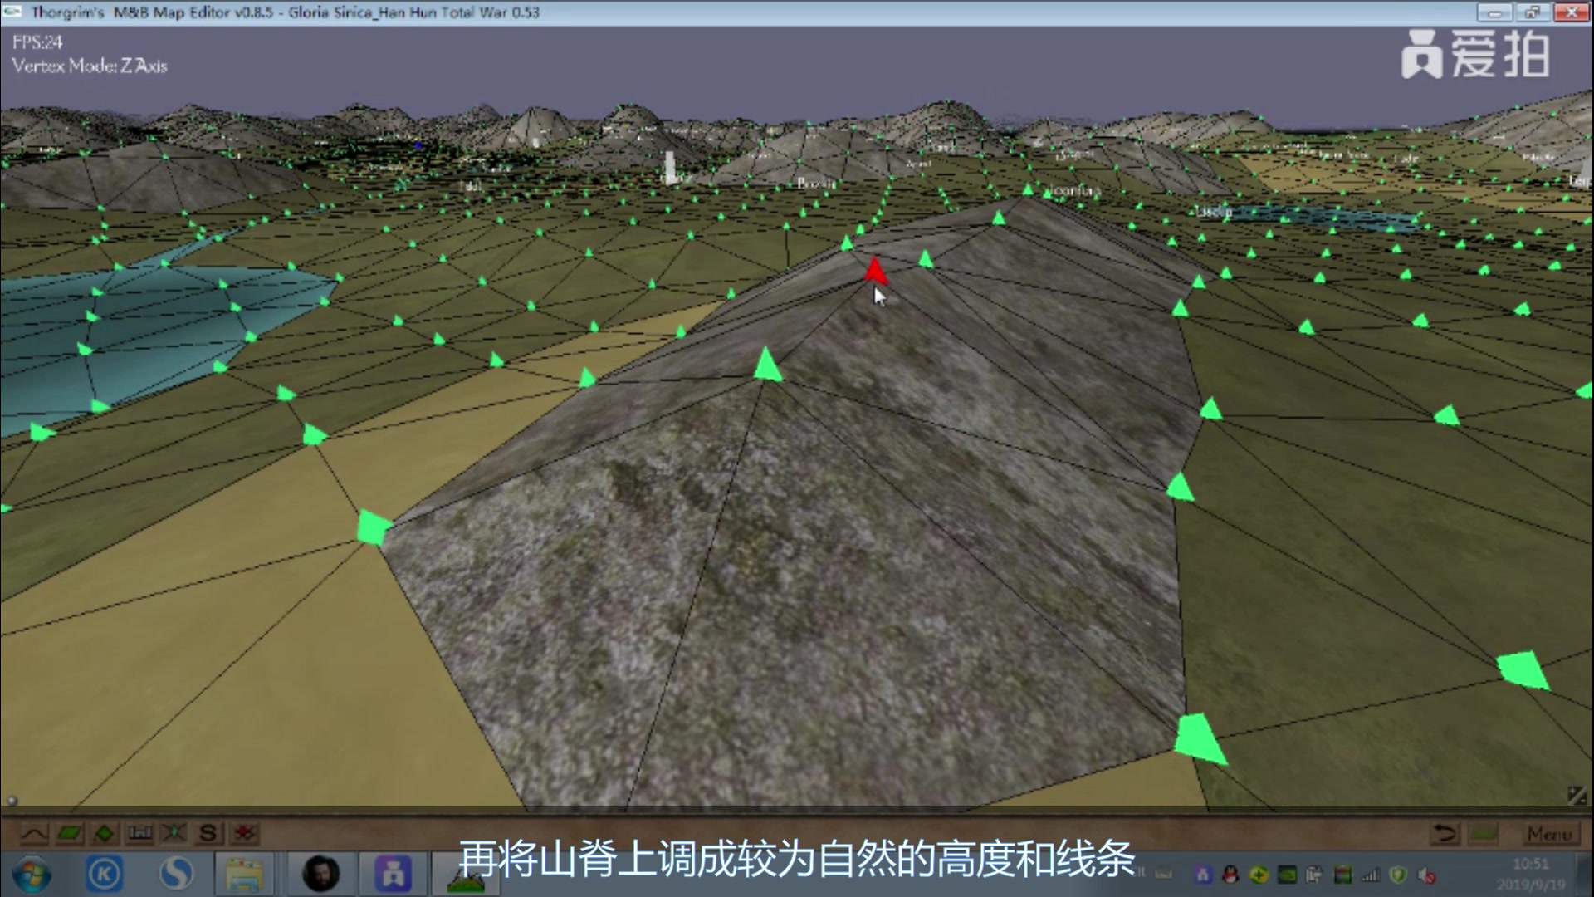Click the green rectangle button beside undo
The height and width of the screenshot is (897, 1594).
[1484, 833]
